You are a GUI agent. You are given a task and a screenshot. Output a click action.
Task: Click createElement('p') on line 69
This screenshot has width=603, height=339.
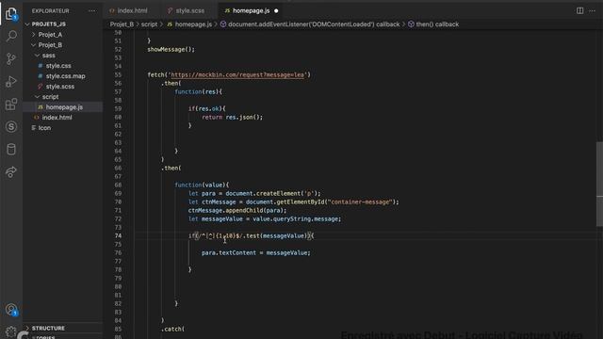click(x=288, y=194)
